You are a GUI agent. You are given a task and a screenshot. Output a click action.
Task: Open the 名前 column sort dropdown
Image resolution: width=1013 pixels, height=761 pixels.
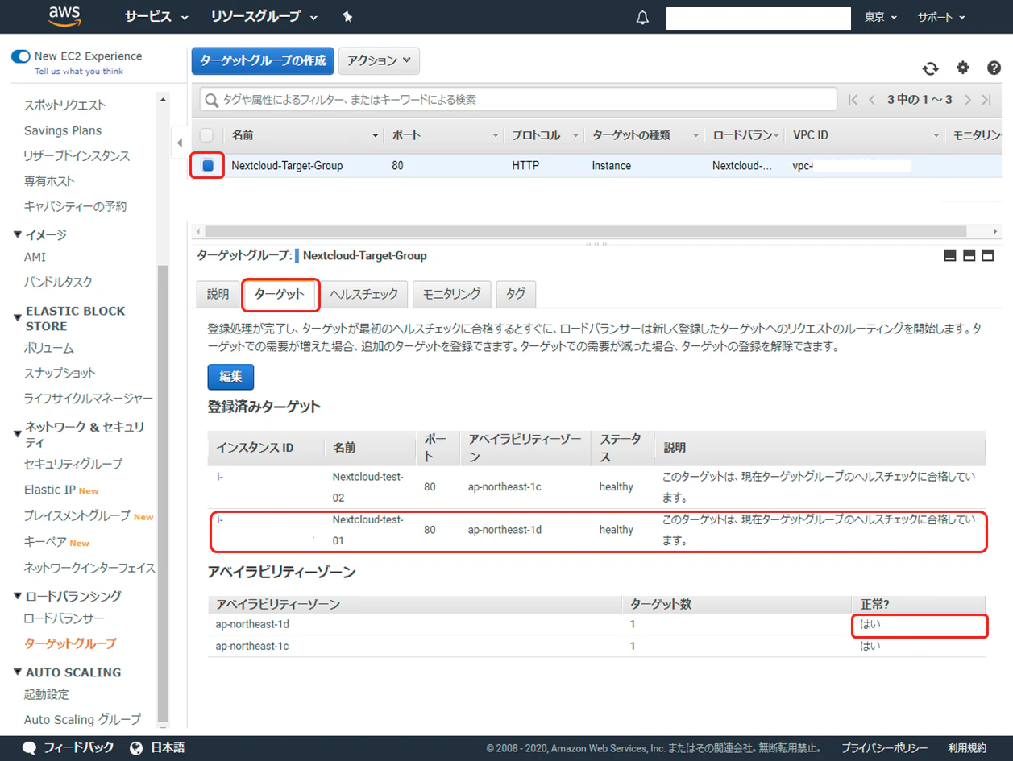click(376, 135)
